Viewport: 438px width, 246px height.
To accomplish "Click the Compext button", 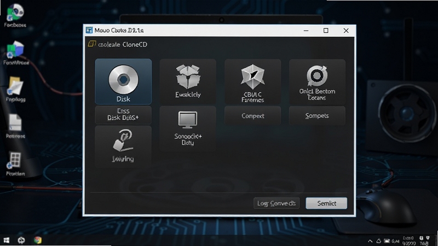I will (252, 115).
